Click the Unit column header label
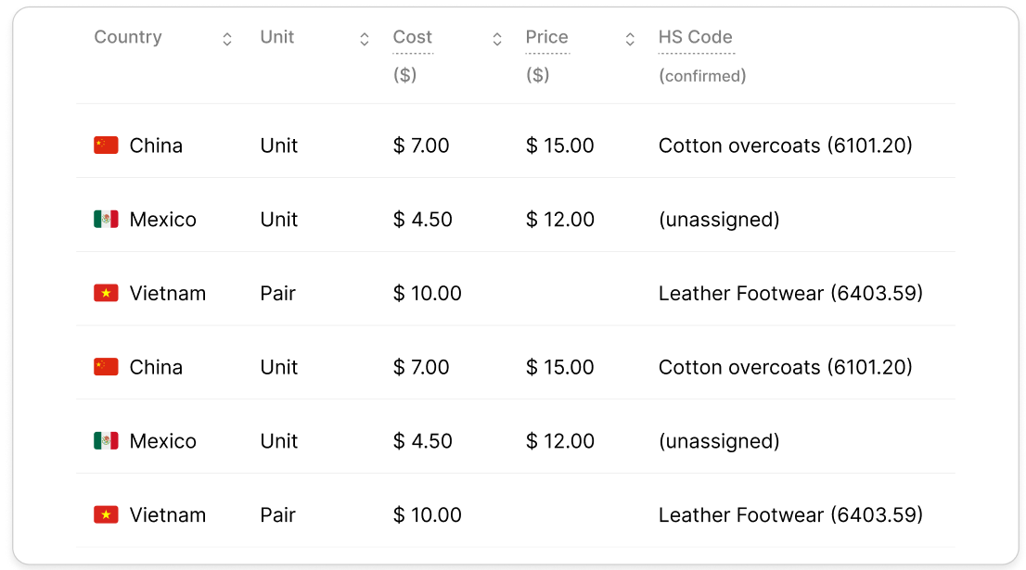This screenshot has width=1026, height=570. click(x=277, y=37)
